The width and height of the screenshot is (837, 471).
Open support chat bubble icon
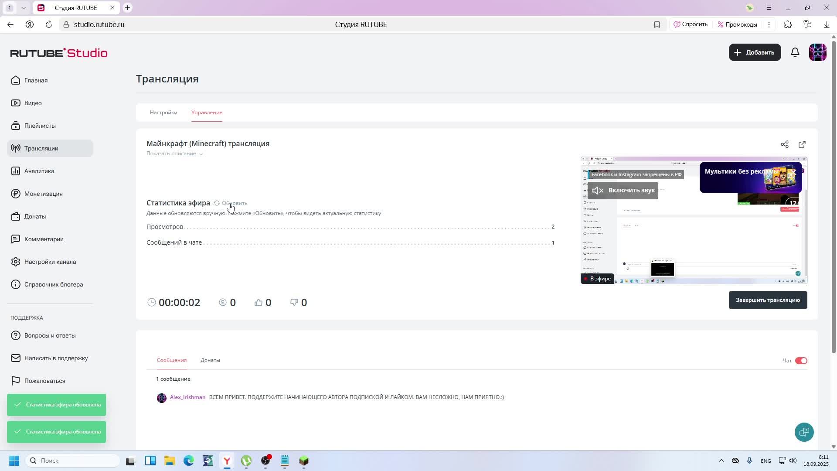click(x=804, y=432)
